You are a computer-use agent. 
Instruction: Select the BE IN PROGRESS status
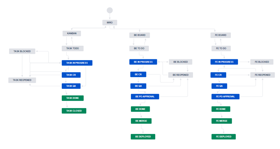coord(143,62)
